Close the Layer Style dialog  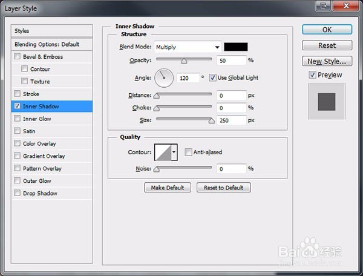pos(346,5)
